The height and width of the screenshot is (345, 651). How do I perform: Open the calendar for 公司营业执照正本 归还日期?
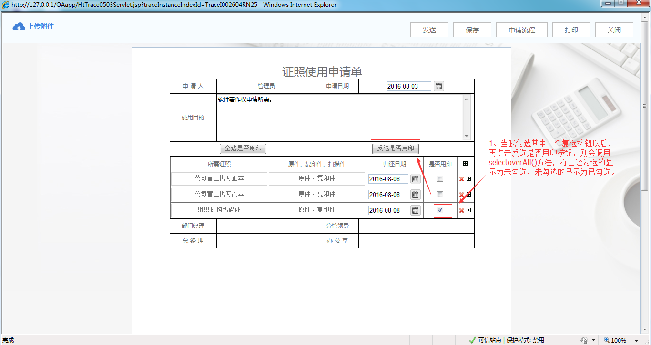click(415, 178)
